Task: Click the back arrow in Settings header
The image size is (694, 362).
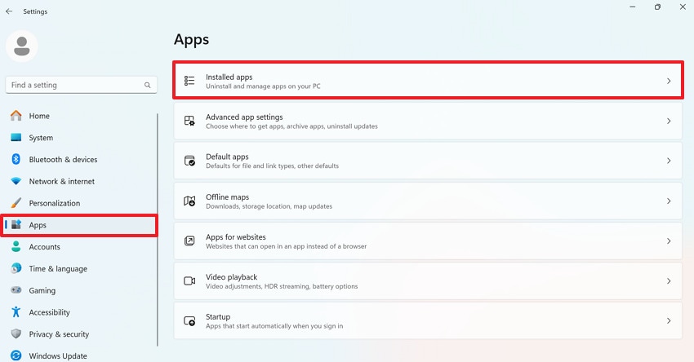Action: (9, 11)
